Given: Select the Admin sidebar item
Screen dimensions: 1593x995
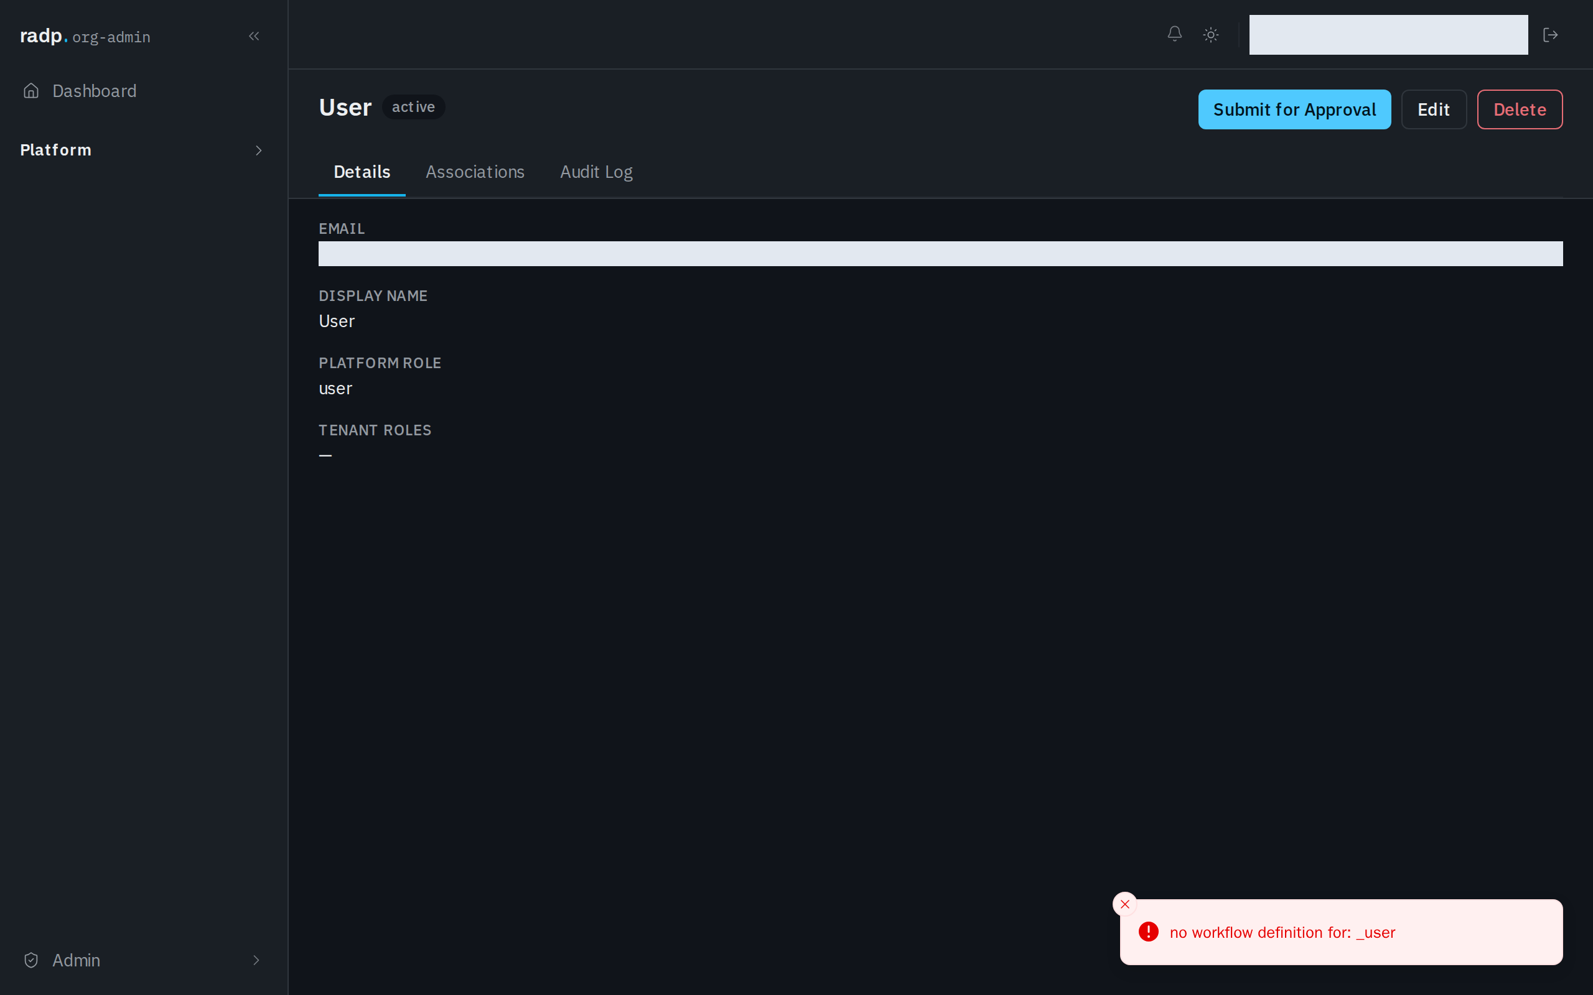Looking at the screenshot, I should [x=143, y=960].
